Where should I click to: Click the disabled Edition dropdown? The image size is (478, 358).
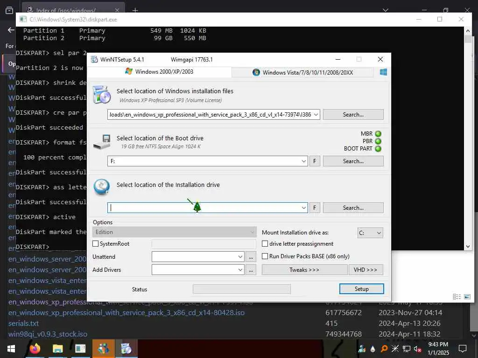tap(174, 232)
